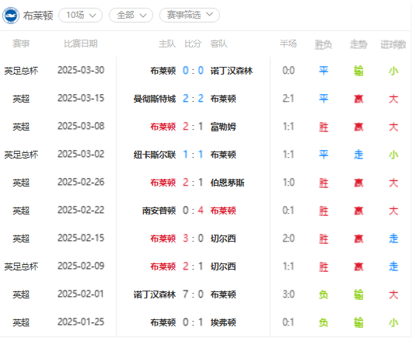The width and height of the screenshot is (412, 338).
Task: Click the 赛事 column header
Action: [x=21, y=44]
